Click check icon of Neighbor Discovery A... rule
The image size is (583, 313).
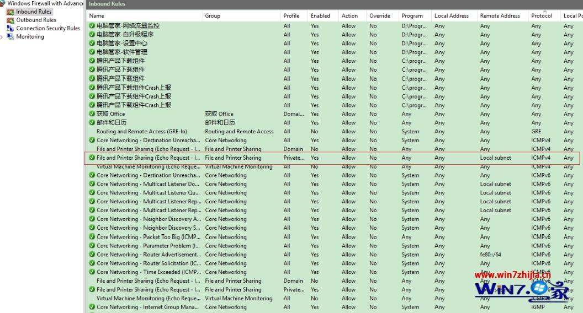click(92, 219)
